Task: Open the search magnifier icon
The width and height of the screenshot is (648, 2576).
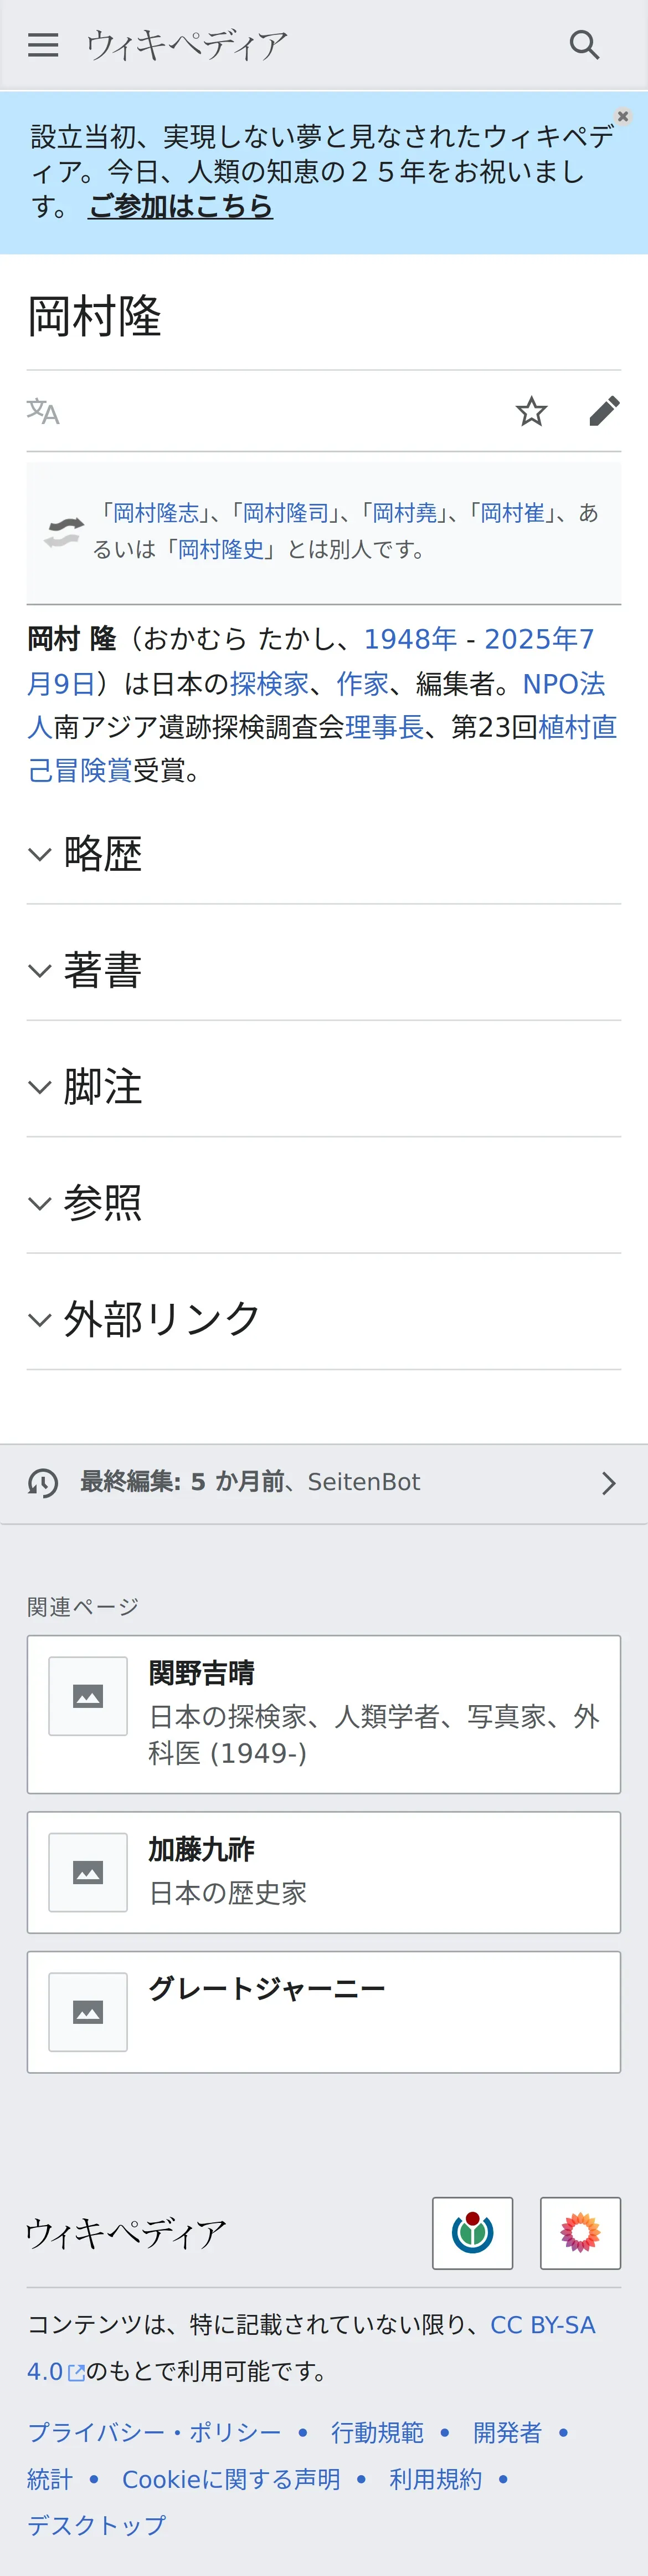Action: [584, 45]
